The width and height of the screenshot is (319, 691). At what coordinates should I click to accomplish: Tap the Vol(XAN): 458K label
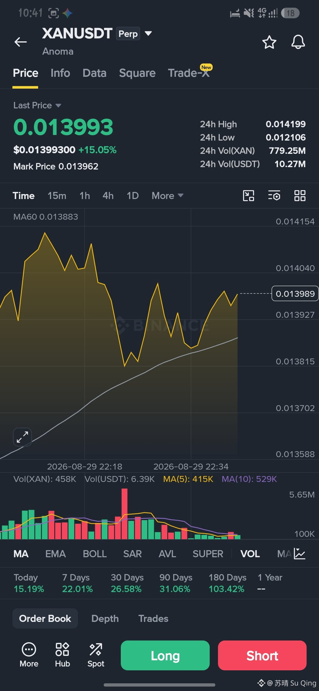pyautogui.click(x=45, y=479)
